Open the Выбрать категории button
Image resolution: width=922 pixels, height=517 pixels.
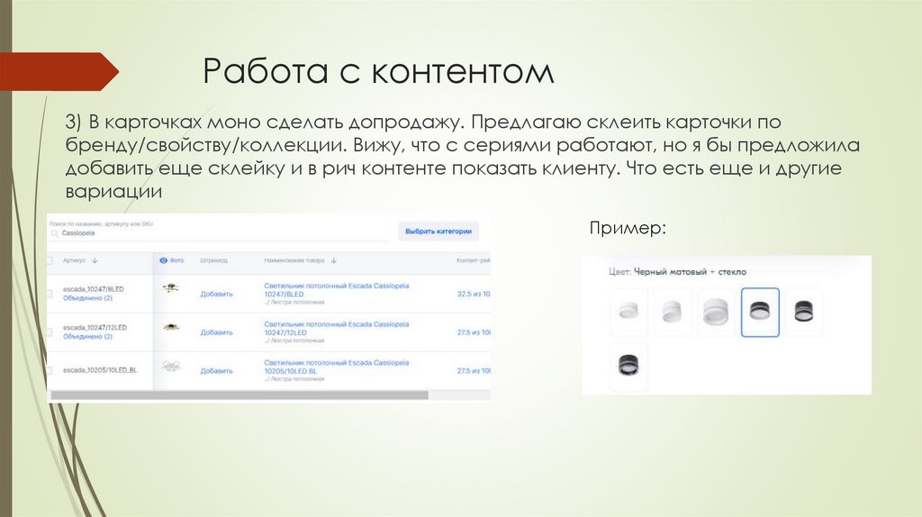438,231
